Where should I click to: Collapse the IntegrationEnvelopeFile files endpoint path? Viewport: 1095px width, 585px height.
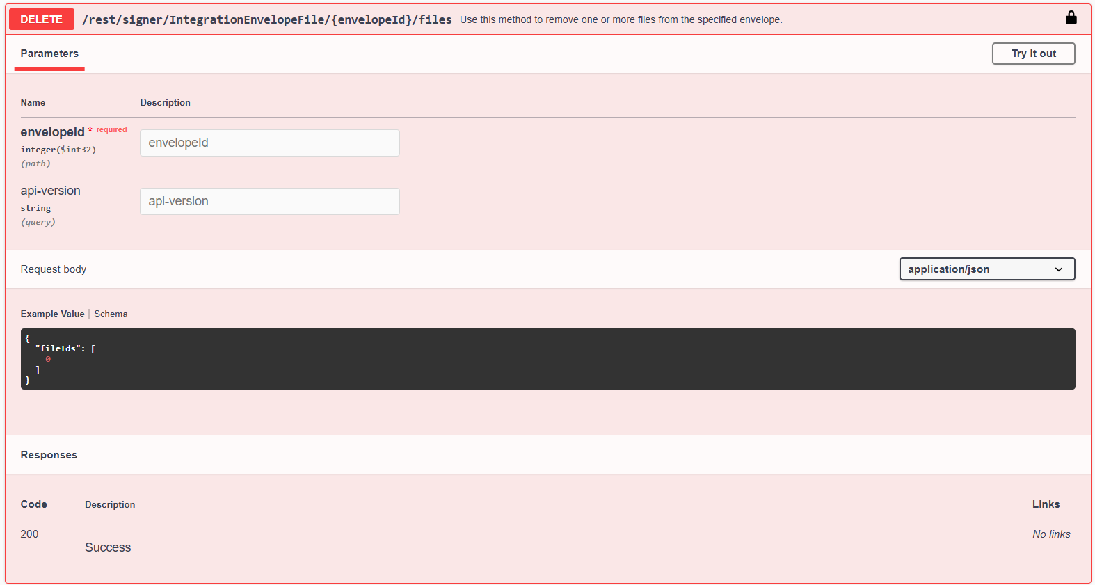pos(266,19)
